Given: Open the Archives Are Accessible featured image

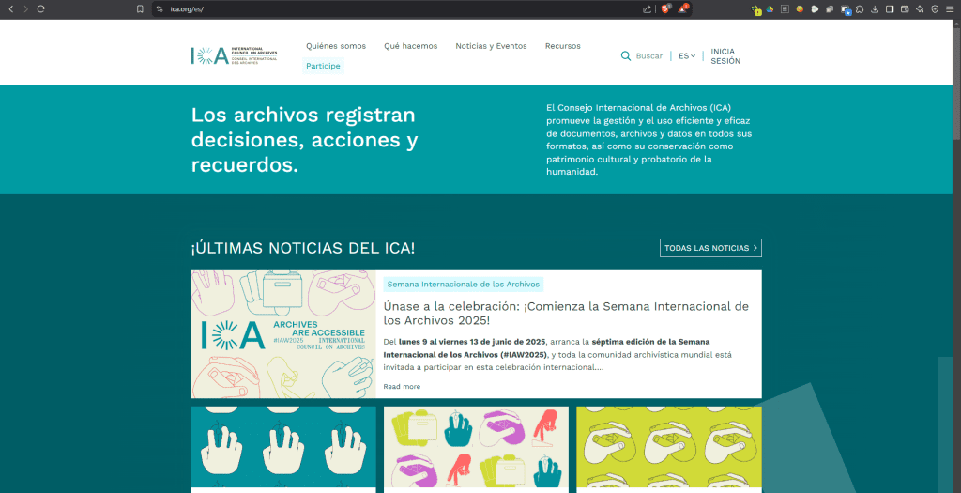Looking at the screenshot, I should click(x=283, y=333).
